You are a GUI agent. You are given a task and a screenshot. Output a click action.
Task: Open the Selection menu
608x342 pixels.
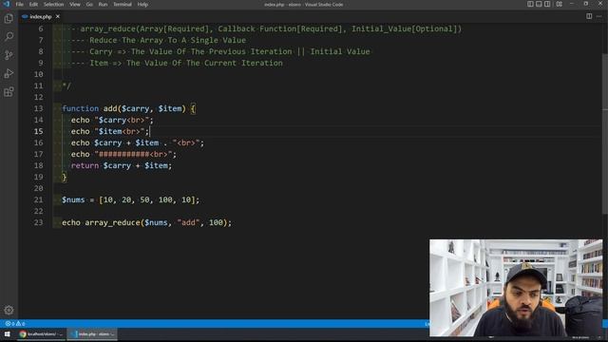[x=53, y=4]
